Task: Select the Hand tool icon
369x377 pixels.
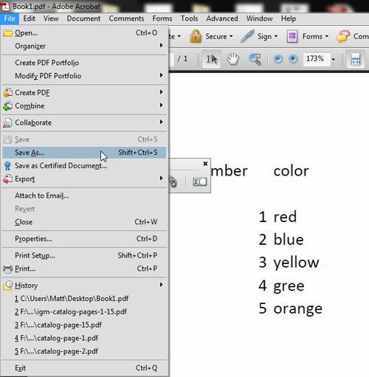Action: [x=232, y=59]
